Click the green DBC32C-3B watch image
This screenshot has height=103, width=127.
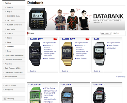click(35, 95)
